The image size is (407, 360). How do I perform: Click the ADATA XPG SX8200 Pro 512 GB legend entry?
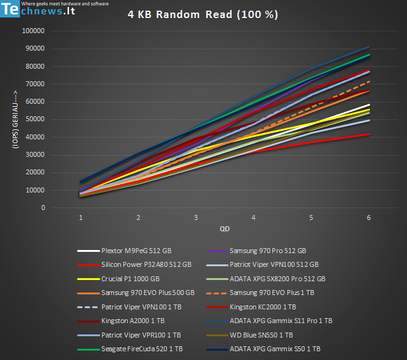tap(265, 279)
